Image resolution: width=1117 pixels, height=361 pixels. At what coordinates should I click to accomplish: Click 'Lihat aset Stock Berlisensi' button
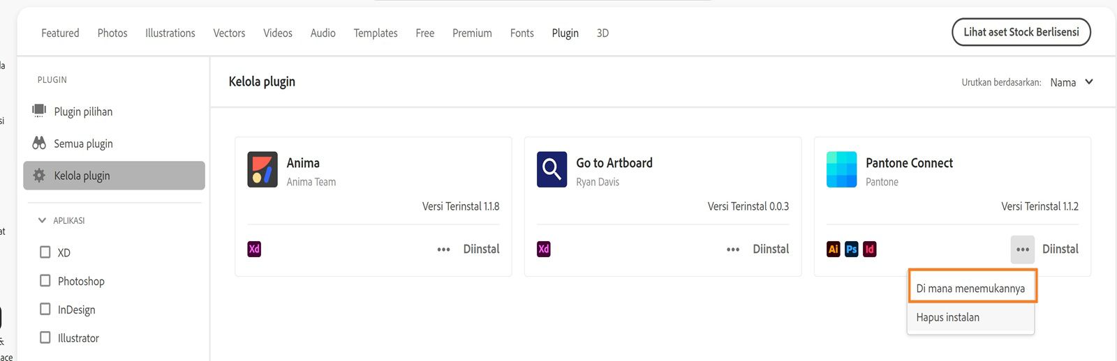pyautogui.click(x=1021, y=32)
